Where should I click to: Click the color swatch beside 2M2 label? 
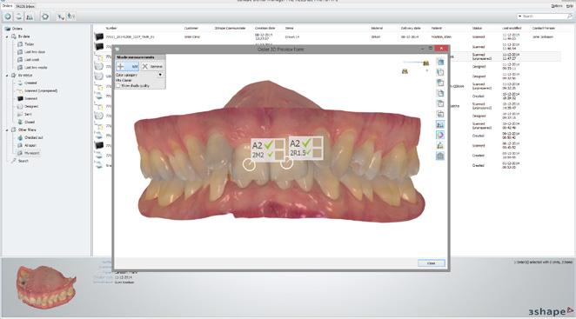[279, 155]
